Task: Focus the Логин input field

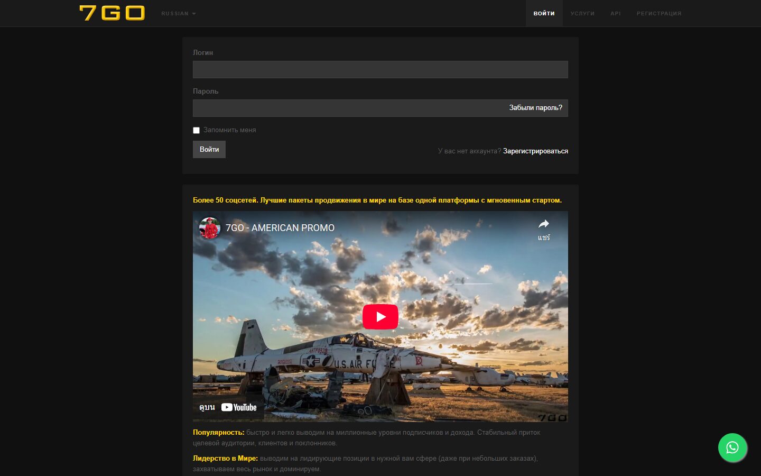Action: (380, 70)
